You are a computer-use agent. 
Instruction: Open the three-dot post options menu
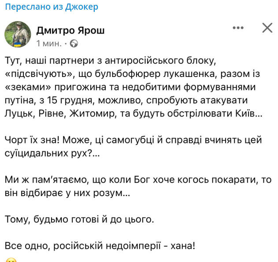coord(238,28)
